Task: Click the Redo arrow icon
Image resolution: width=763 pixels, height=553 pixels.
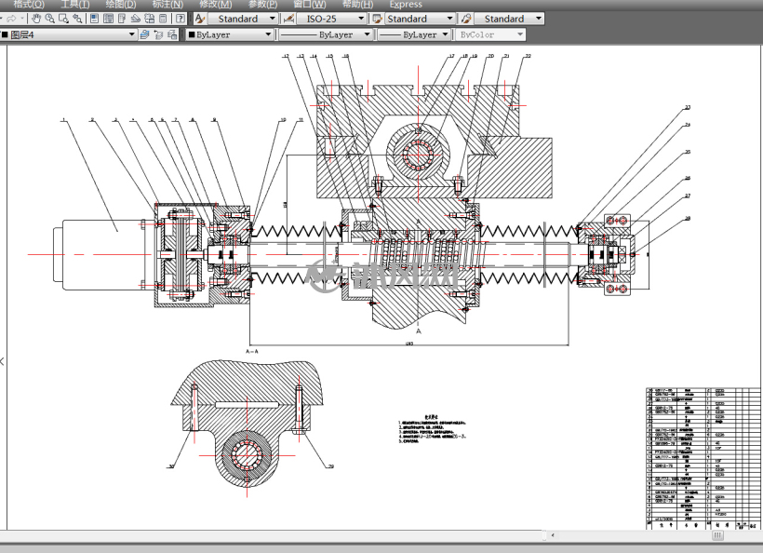Action: tap(13, 19)
